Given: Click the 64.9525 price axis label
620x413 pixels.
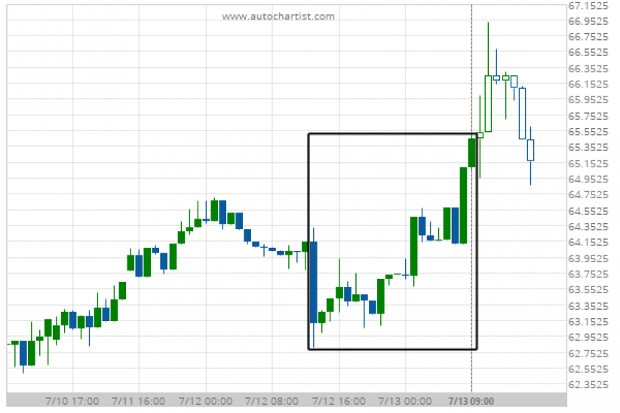Looking at the screenshot, I should [x=588, y=179].
